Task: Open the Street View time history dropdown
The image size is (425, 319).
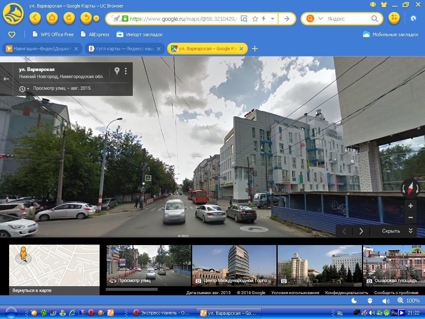Action: click(x=24, y=88)
